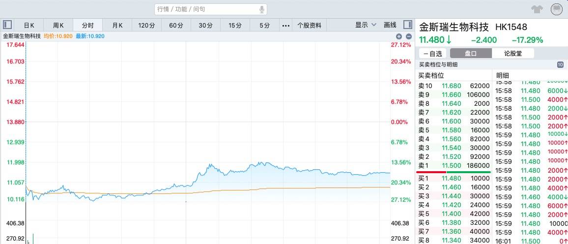Open more time periods ellipsis
568x244 pixels.
(285, 25)
